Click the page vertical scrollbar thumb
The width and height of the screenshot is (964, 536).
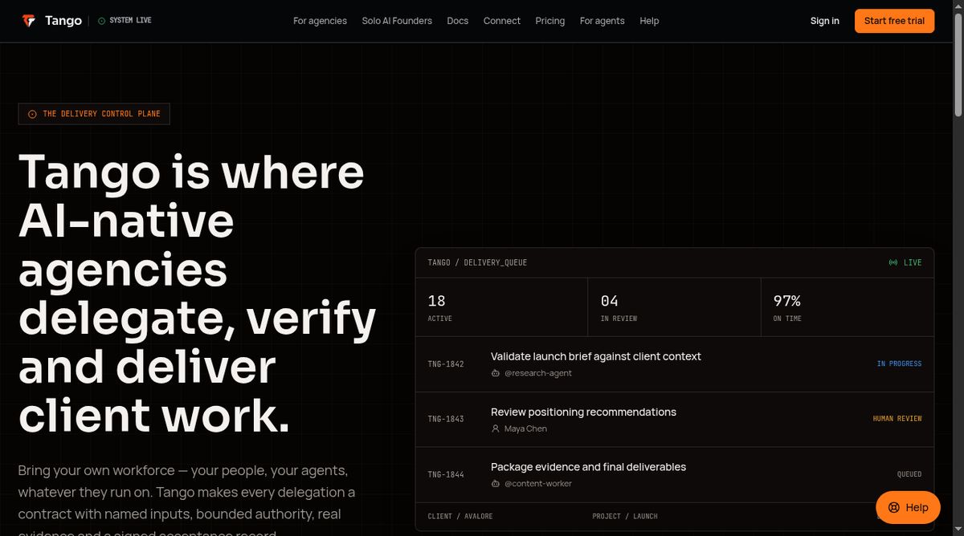(958, 65)
